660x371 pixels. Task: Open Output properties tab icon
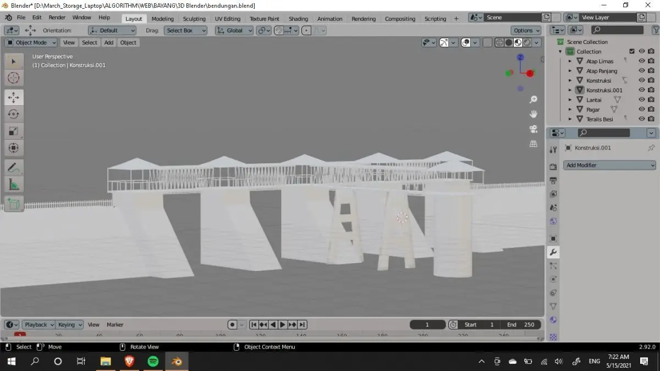[x=553, y=180]
